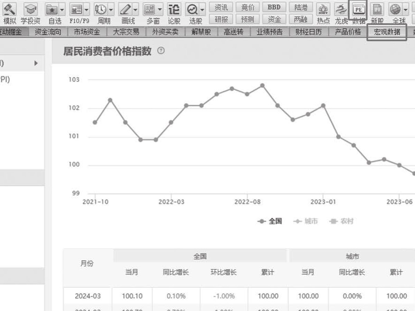The height and width of the screenshot is (311, 415).
Task: Click the BBD button
Action: coord(274,7)
